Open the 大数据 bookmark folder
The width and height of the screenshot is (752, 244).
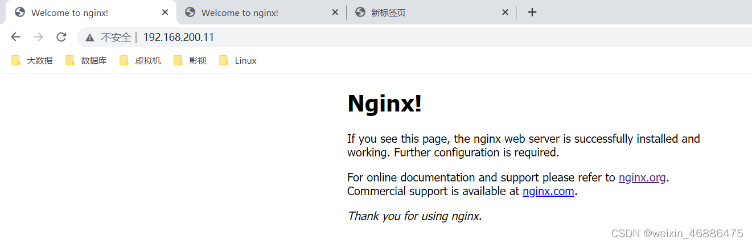pos(32,60)
